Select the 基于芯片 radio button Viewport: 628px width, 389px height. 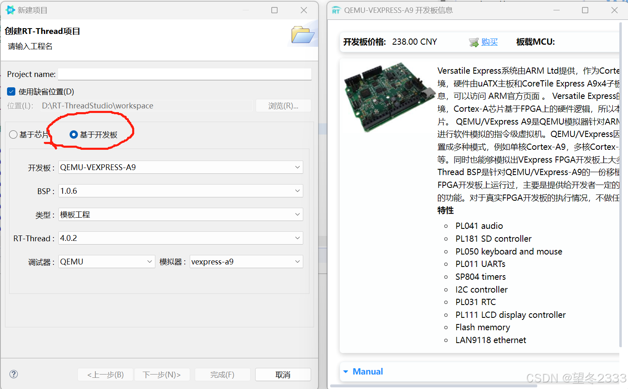(13, 134)
